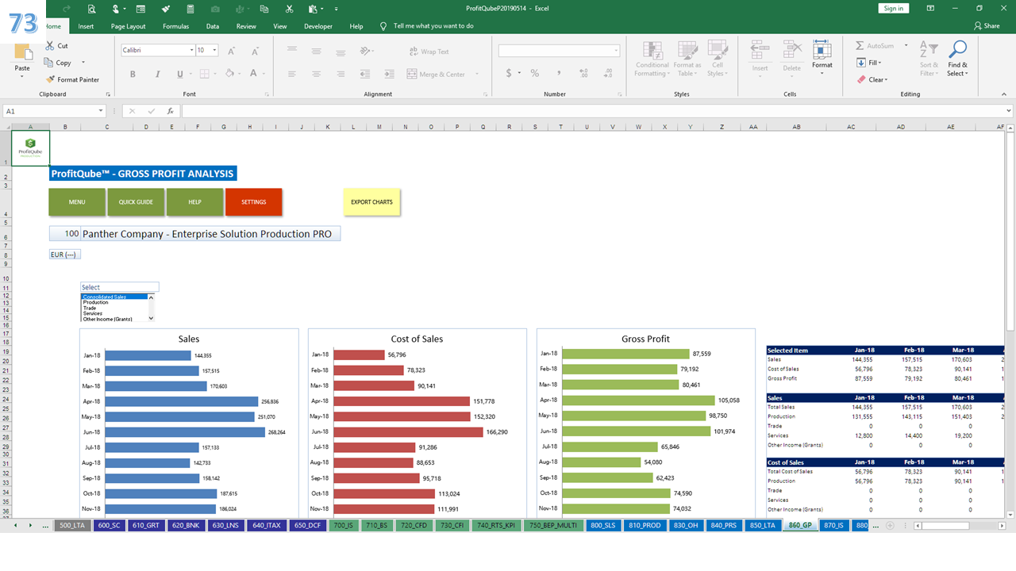This screenshot has height=571, width=1016.
Task: Click the scissors Cut icon in quick access toolbar
Action: pyautogui.click(x=290, y=9)
